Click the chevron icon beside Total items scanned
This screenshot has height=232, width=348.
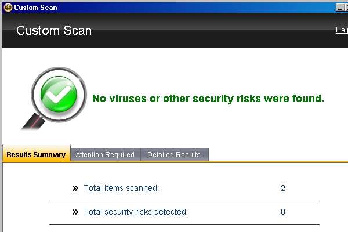coord(75,188)
